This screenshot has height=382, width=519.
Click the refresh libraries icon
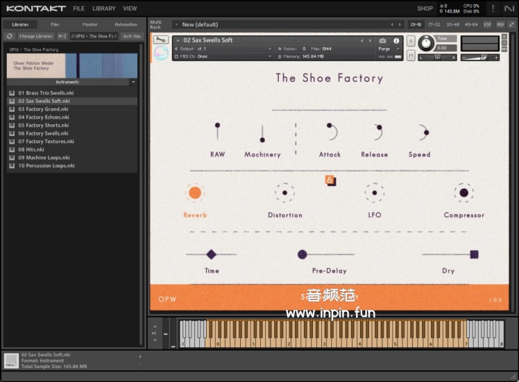[x=10, y=35]
